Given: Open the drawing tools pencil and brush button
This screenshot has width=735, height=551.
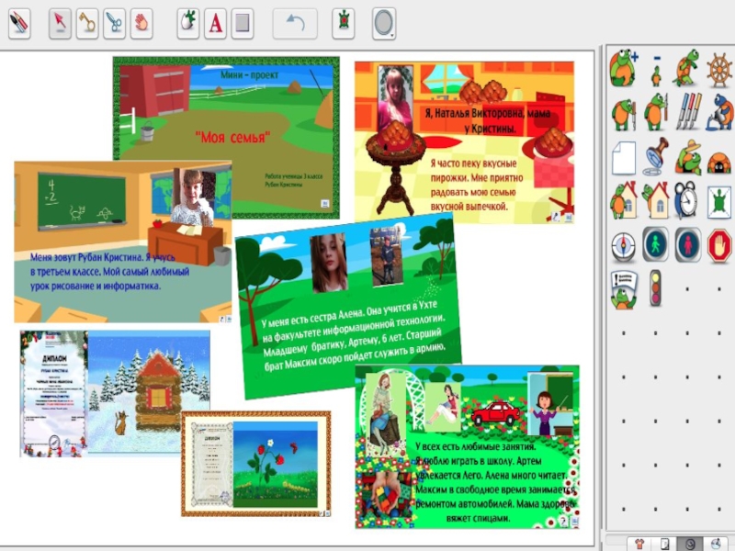Looking at the screenshot, I should click(19, 23).
